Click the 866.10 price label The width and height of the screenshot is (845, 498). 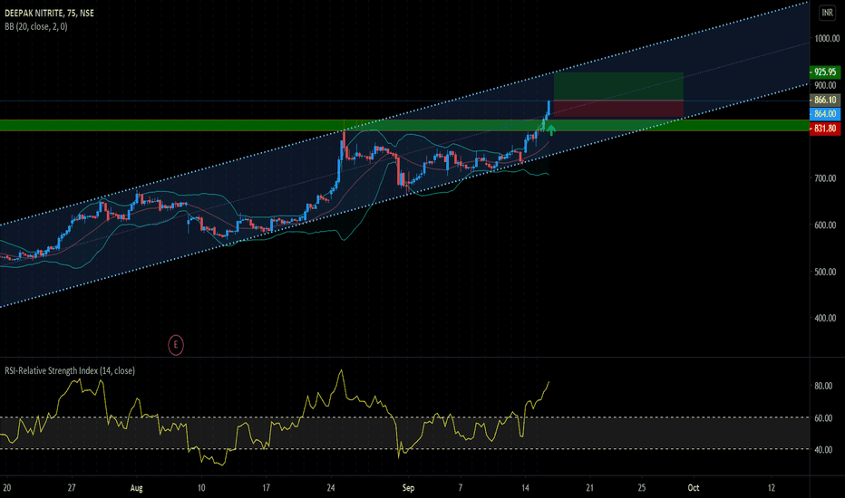825,100
